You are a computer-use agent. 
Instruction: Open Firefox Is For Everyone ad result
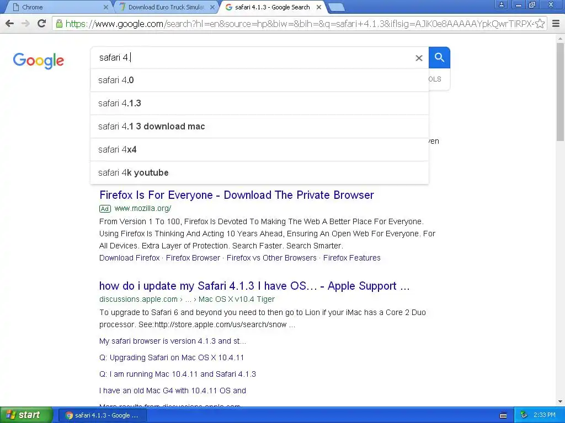(x=237, y=195)
